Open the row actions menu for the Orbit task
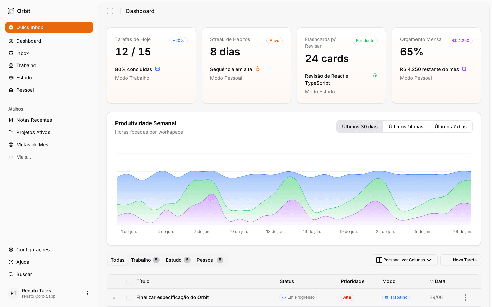Viewport: 492px width, 307px height. pos(465,297)
